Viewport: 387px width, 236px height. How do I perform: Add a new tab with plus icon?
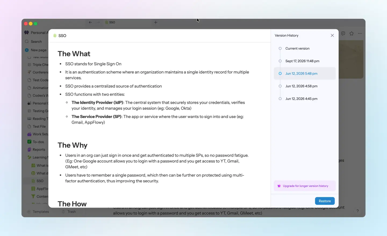pos(156,23)
